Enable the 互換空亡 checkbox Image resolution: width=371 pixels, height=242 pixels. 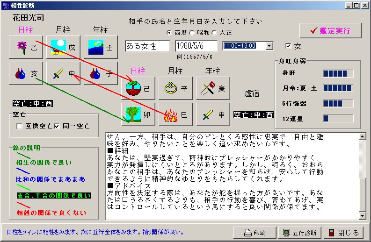[x=19, y=126]
